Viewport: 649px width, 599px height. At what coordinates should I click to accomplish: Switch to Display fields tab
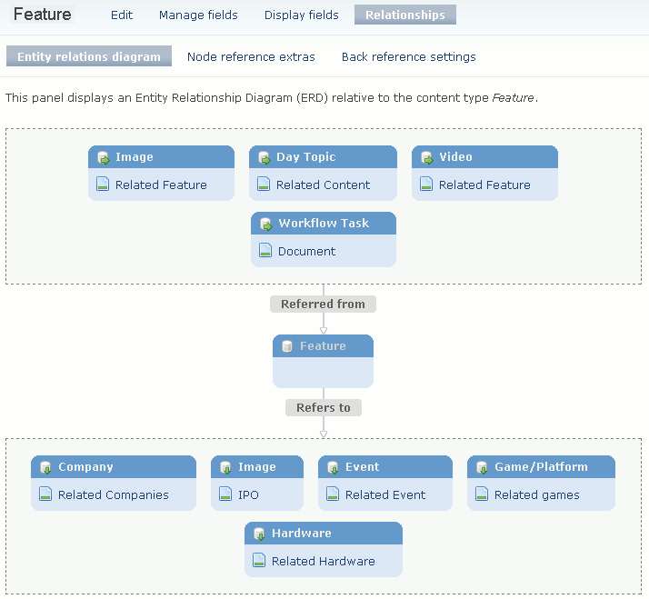pyautogui.click(x=302, y=15)
